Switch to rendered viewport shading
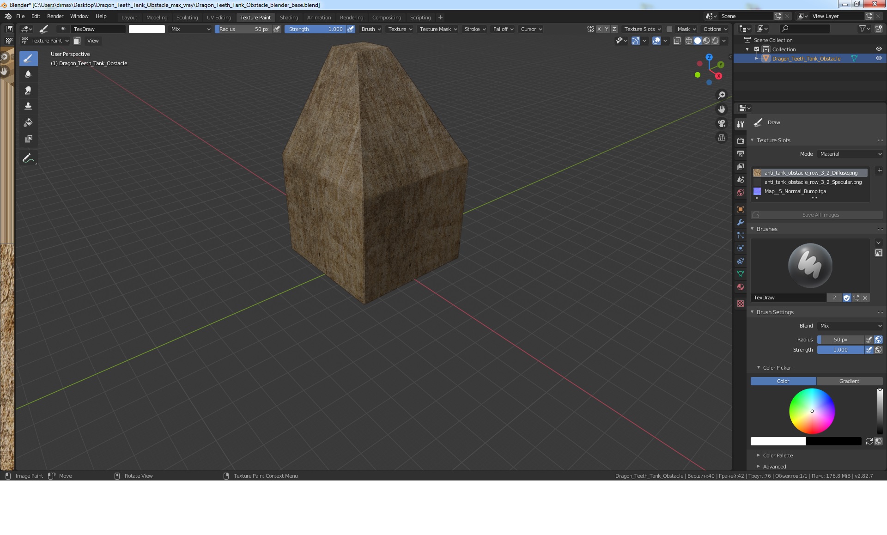Viewport: 887px width, 535px height. point(715,41)
